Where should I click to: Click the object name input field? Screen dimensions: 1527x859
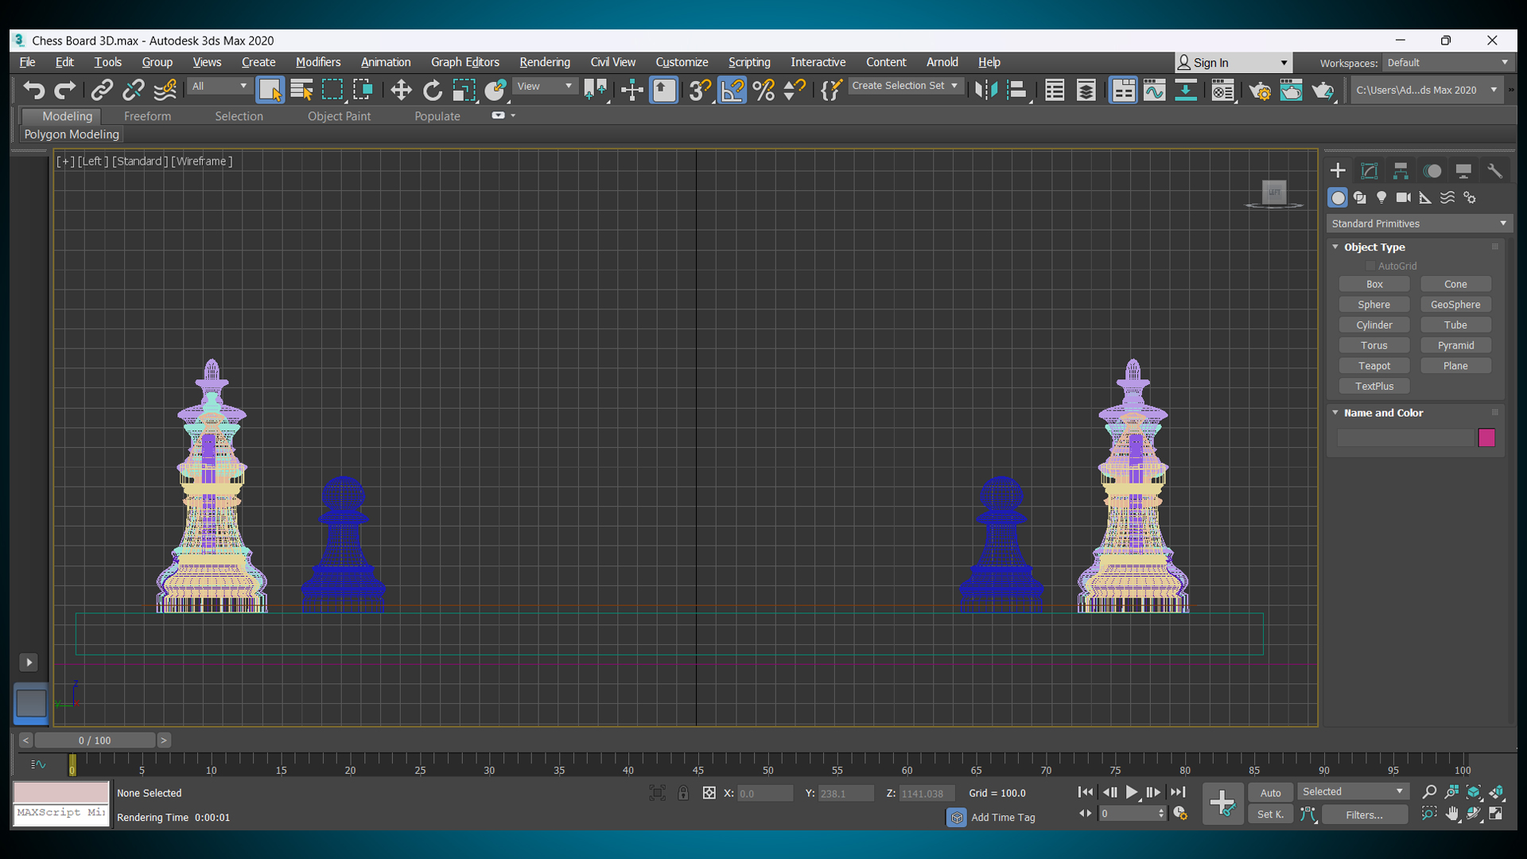point(1405,437)
